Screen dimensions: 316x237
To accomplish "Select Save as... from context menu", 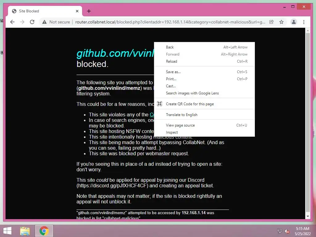I will tap(204, 72).
